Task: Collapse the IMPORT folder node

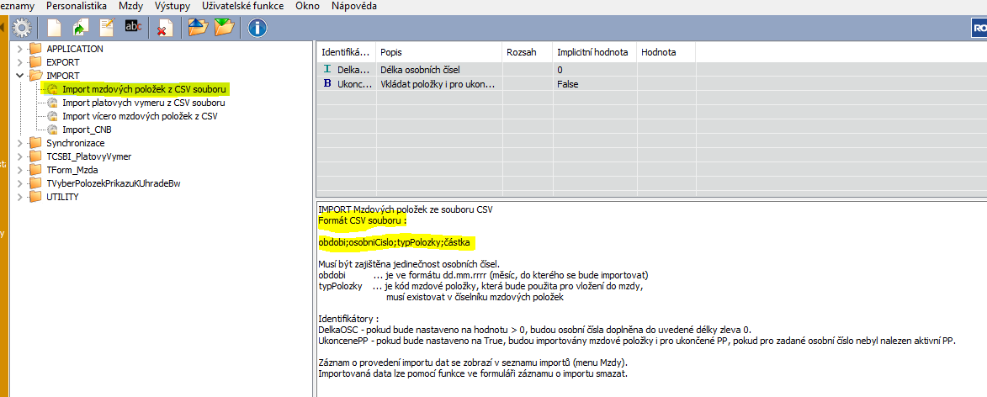Action: pyautogui.click(x=19, y=76)
